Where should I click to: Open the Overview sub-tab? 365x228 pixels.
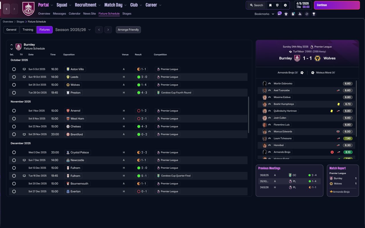pos(44,14)
